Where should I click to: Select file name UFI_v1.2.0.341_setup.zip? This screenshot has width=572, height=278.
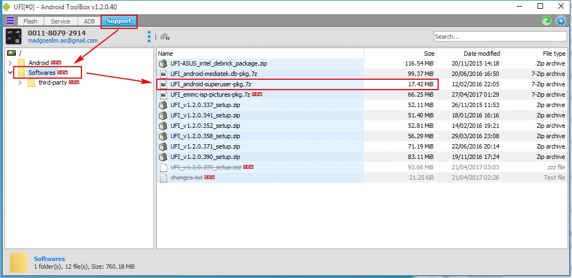pyautogui.click(x=205, y=115)
